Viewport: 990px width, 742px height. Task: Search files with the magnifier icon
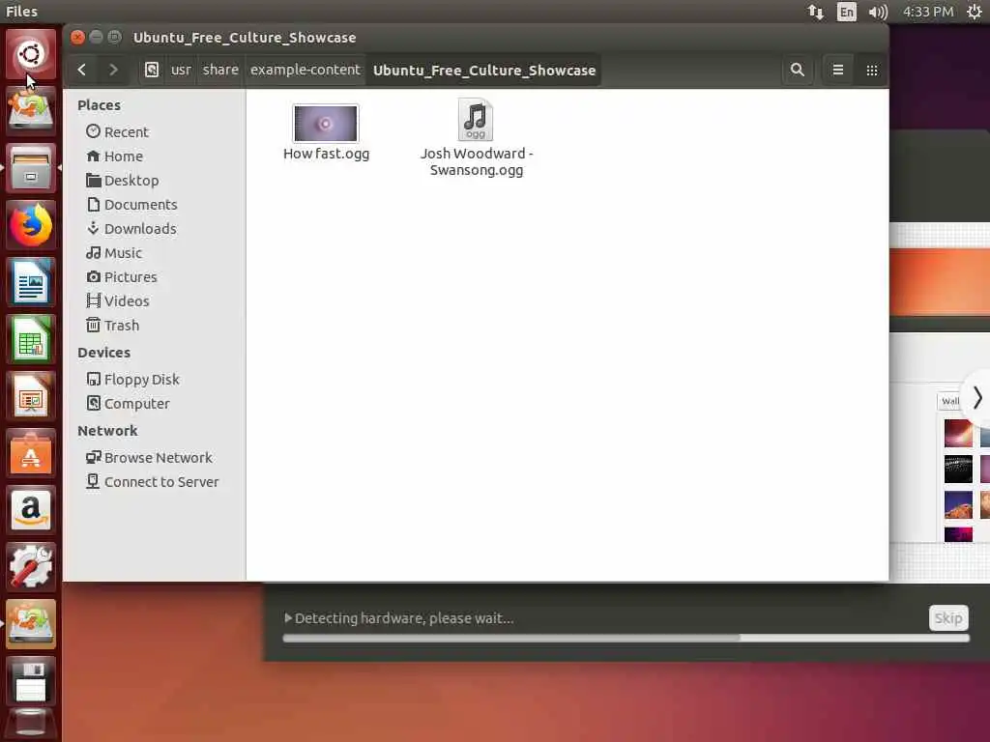[798, 70]
